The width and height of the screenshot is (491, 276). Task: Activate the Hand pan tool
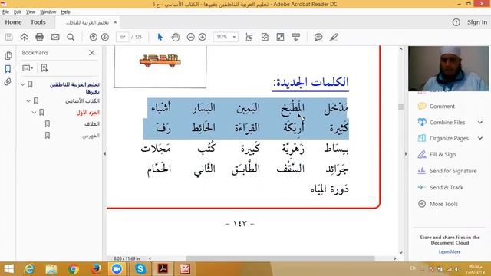176,37
